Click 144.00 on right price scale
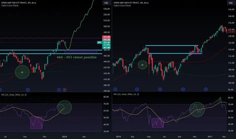Viewport: 236px width, 139px height. 231,9
